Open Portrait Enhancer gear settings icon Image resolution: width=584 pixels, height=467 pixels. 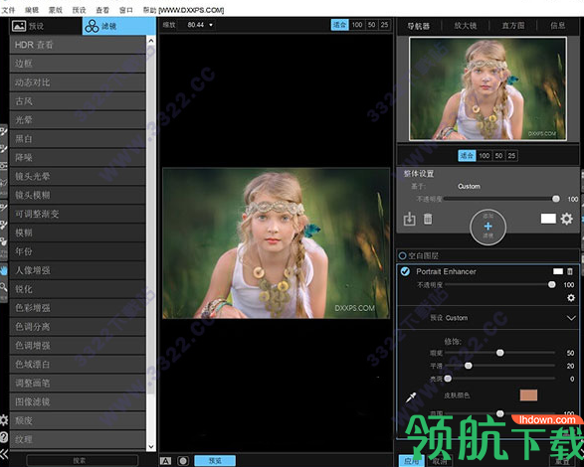pyautogui.click(x=571, y=298)
